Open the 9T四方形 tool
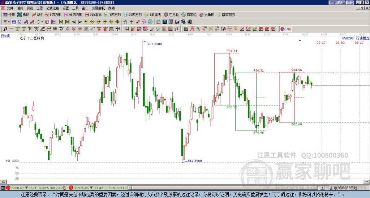 tap(133, 14)
